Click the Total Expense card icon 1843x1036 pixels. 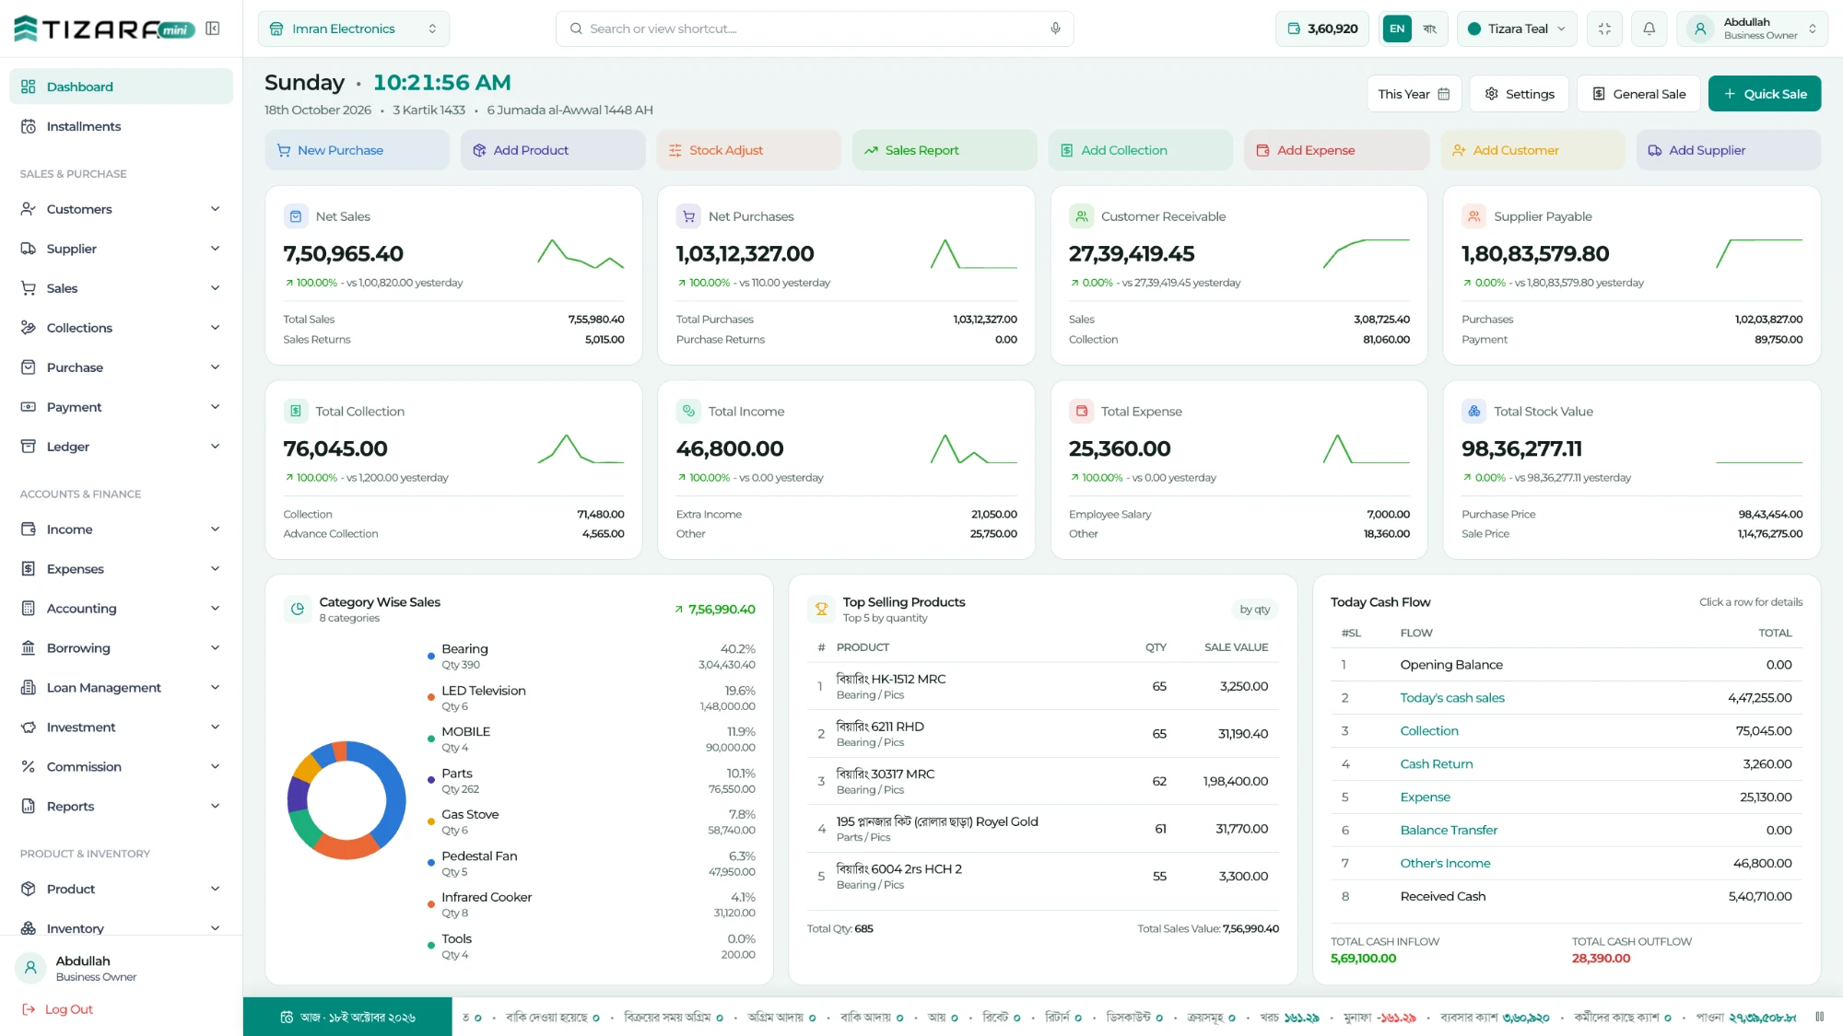tap(1081, 411)
